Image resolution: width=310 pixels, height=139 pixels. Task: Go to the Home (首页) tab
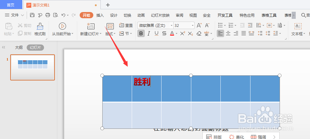pyautogui.click(x=11, y=5)
